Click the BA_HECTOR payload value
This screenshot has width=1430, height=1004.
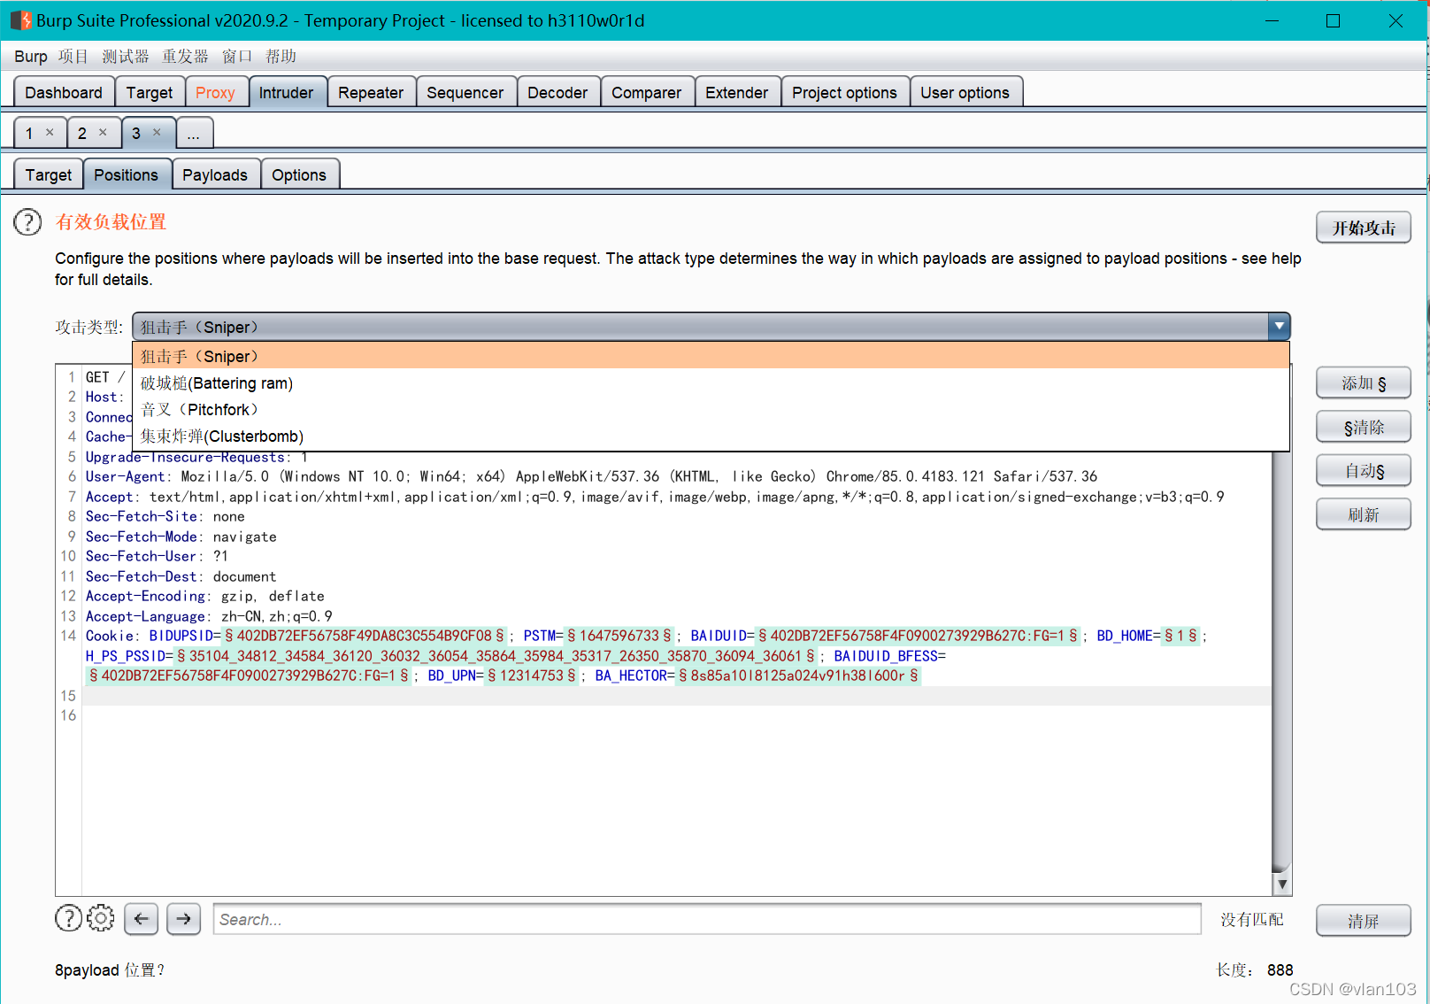[798, 676]
